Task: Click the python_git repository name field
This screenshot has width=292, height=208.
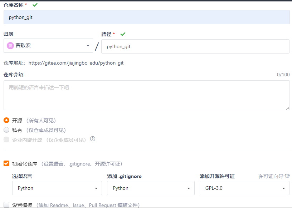Action: tap(146, 17)
